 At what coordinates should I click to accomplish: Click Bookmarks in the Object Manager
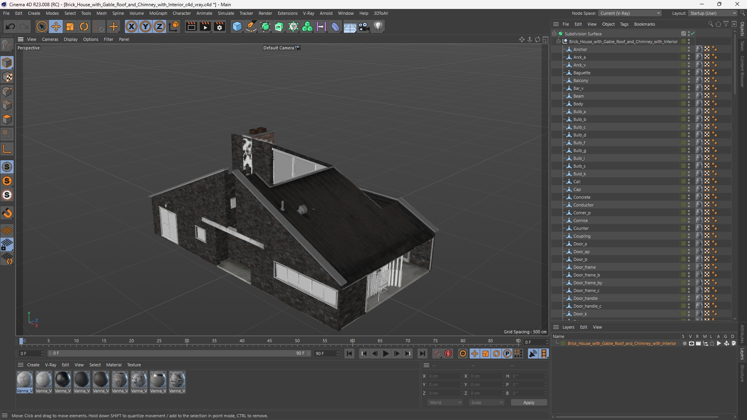click(644, 24)
